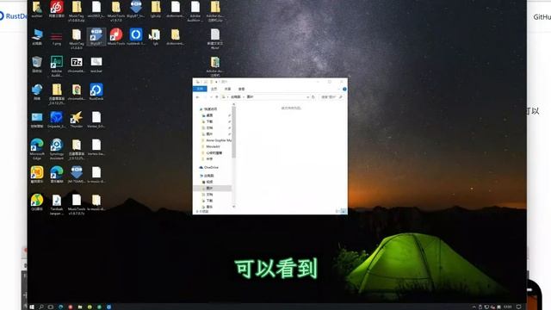
Task: Select highlighted Pictures under This PC
Action: (x=213, y=189)
